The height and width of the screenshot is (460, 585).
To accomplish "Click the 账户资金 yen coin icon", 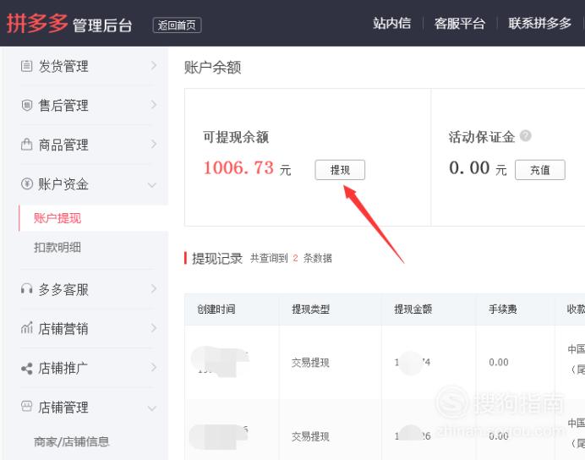I will pos(26,183).
